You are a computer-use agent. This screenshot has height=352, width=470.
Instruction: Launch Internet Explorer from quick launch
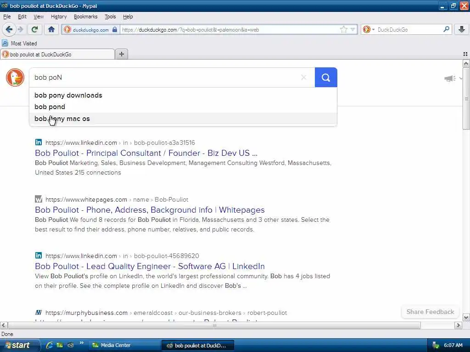tap(50, 345)
